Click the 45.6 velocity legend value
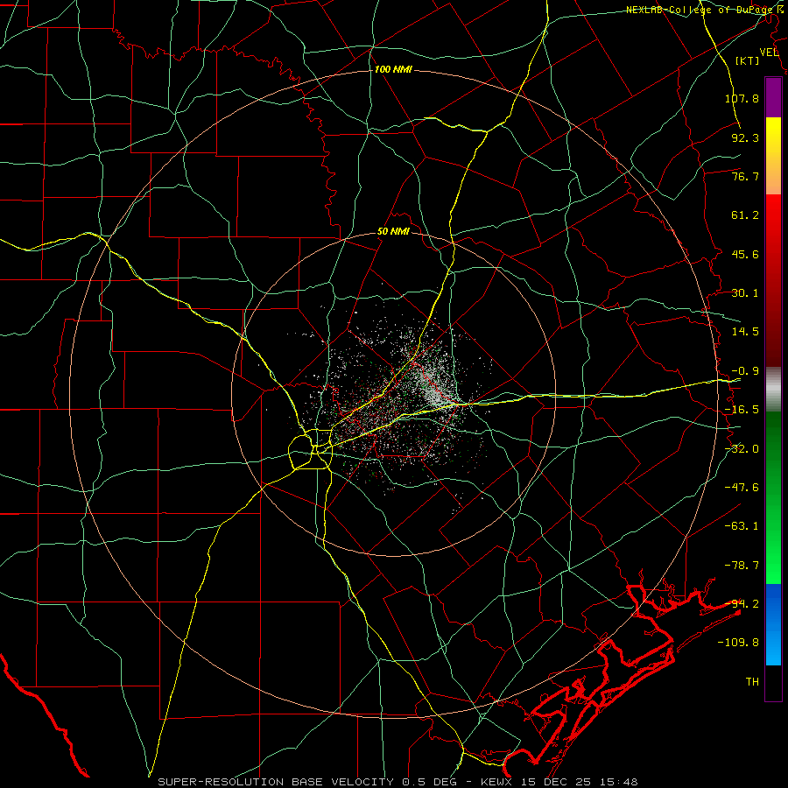The image size is (788, 788). pos(745,254)
